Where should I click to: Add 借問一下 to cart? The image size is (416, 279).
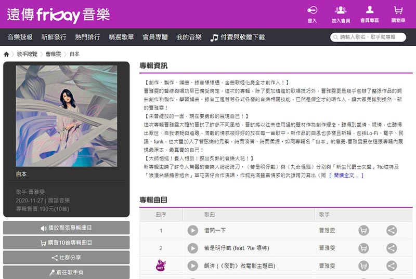click(x=363, y=231)
